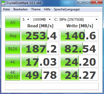This screenshot has width=104, height=94.
Task: Click the empty comment field at bottom
Action: [52, 86]
